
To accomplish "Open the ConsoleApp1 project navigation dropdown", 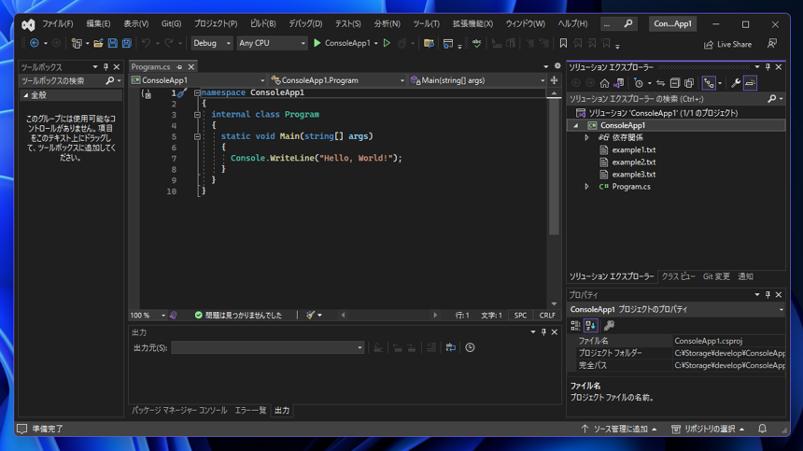I will click(x=198, y=80).
